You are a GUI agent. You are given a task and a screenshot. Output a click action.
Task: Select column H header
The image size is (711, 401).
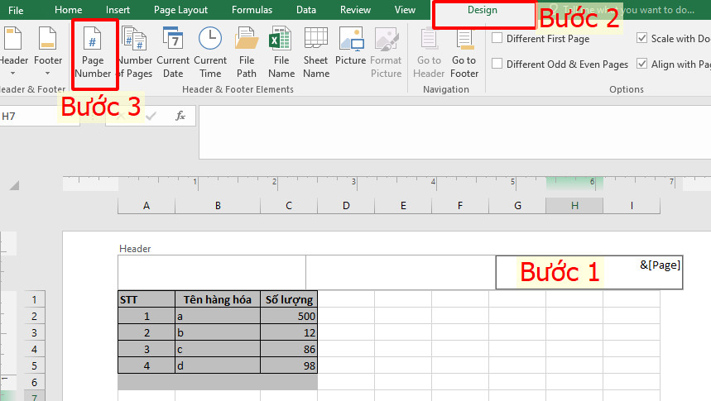[574, 206]
